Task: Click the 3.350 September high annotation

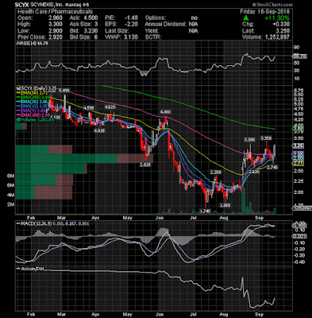Action: pos(266,138)
